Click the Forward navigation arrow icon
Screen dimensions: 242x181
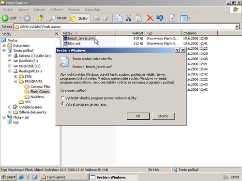click(27, 18)
